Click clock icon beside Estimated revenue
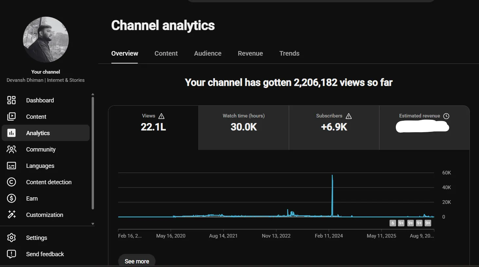The height and width of the screenshot is (267, 479). coord(446,116)
